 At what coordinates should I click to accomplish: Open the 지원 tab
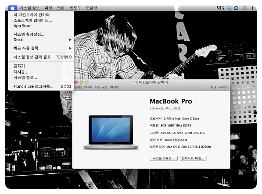[x=213, y=87]
